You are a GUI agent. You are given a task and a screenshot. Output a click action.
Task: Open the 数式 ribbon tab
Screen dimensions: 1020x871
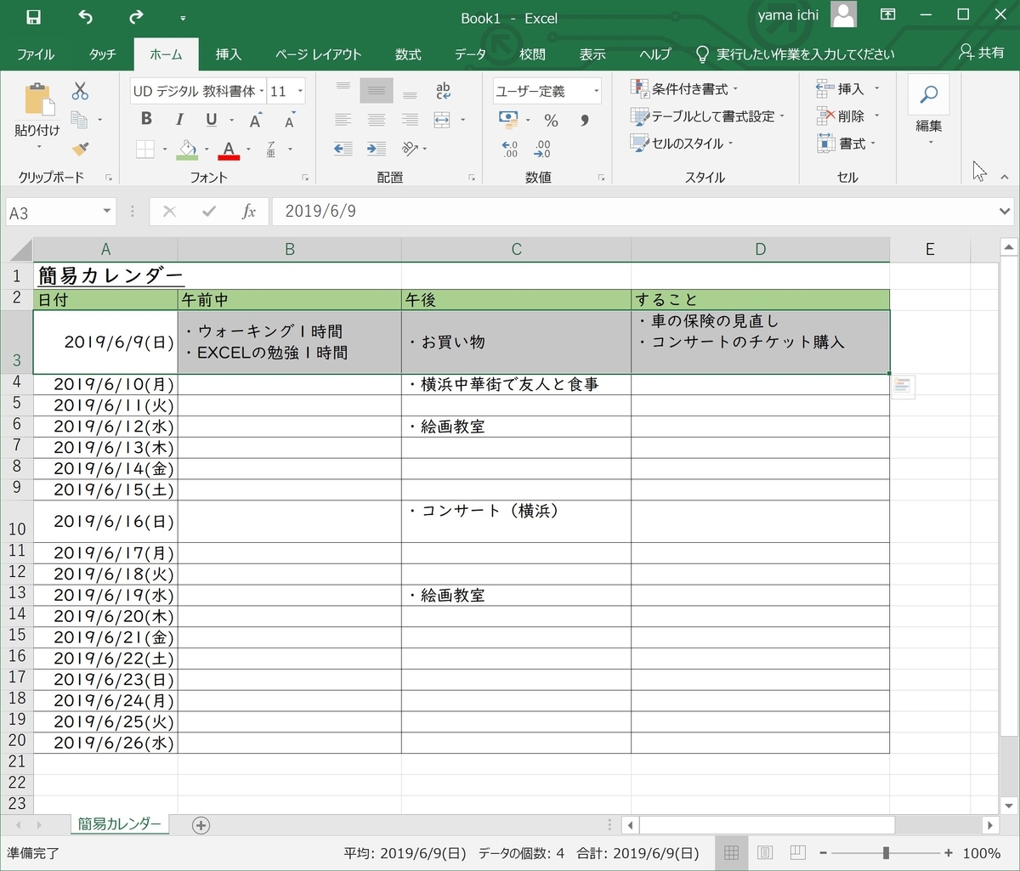pyautogui.click(x=408, y=54)
